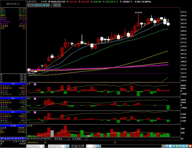Click the 成交量 15492張 row
Image resolution: width=192 pixels, height=148 pixels.
point(13,128)
